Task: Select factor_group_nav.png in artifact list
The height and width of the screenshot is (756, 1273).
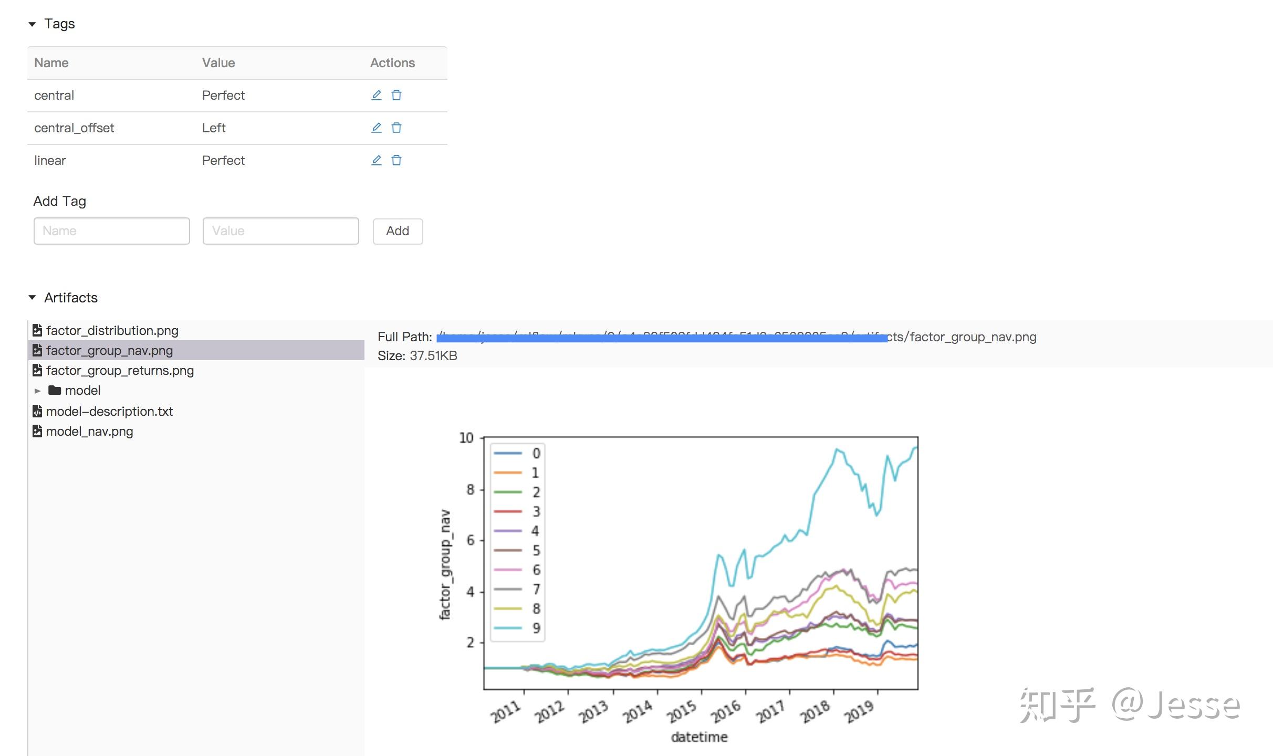Action: (x=109, y=350)
